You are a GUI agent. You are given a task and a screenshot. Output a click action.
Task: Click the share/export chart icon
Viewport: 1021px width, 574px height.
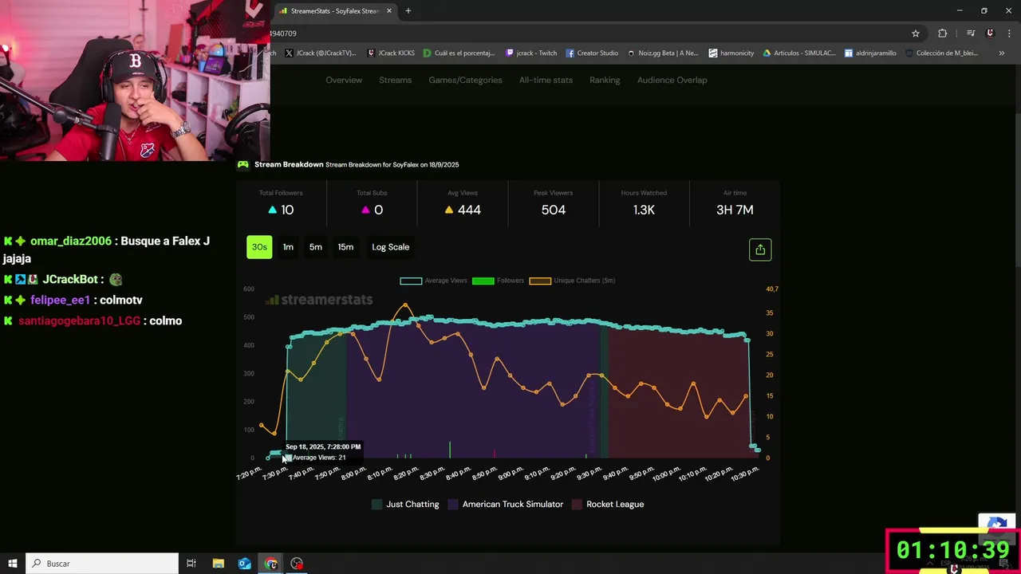tap(760, 250)
